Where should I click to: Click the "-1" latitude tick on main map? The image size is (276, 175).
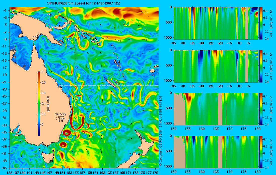pyautogui.click(x=5, y=10)
